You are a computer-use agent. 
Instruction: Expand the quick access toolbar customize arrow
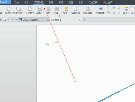coord(16,20)
